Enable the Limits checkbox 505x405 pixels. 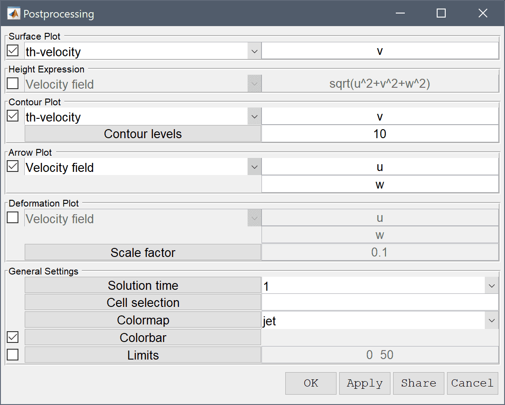click(13, 355)
